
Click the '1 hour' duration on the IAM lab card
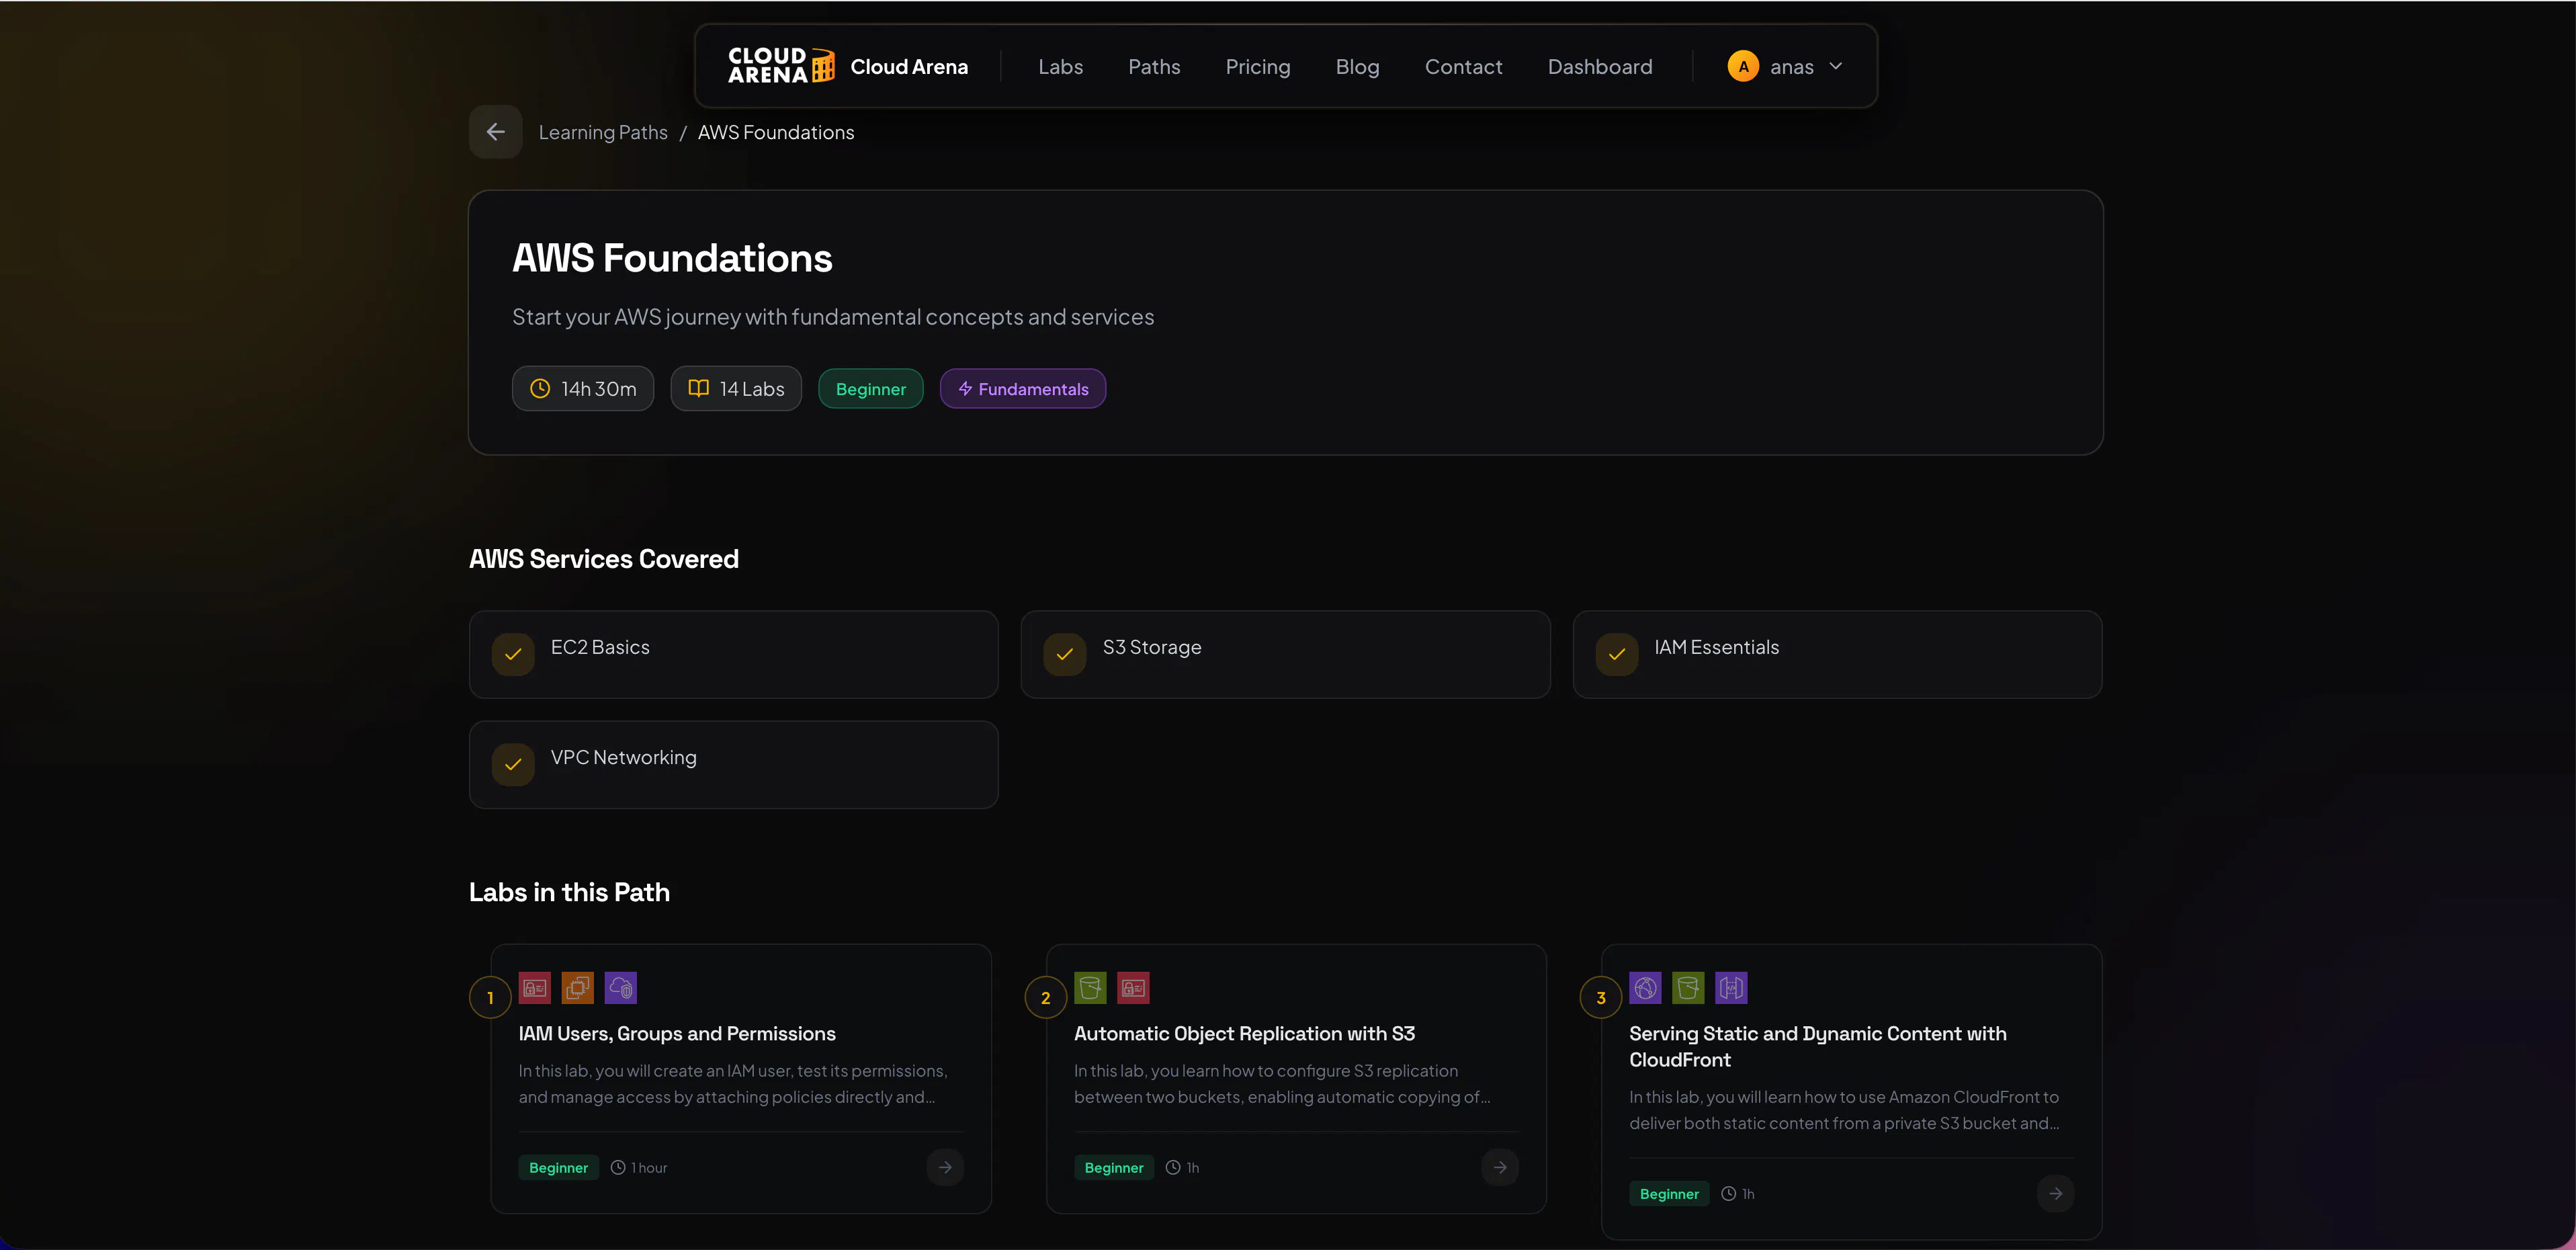(649, 1168)
